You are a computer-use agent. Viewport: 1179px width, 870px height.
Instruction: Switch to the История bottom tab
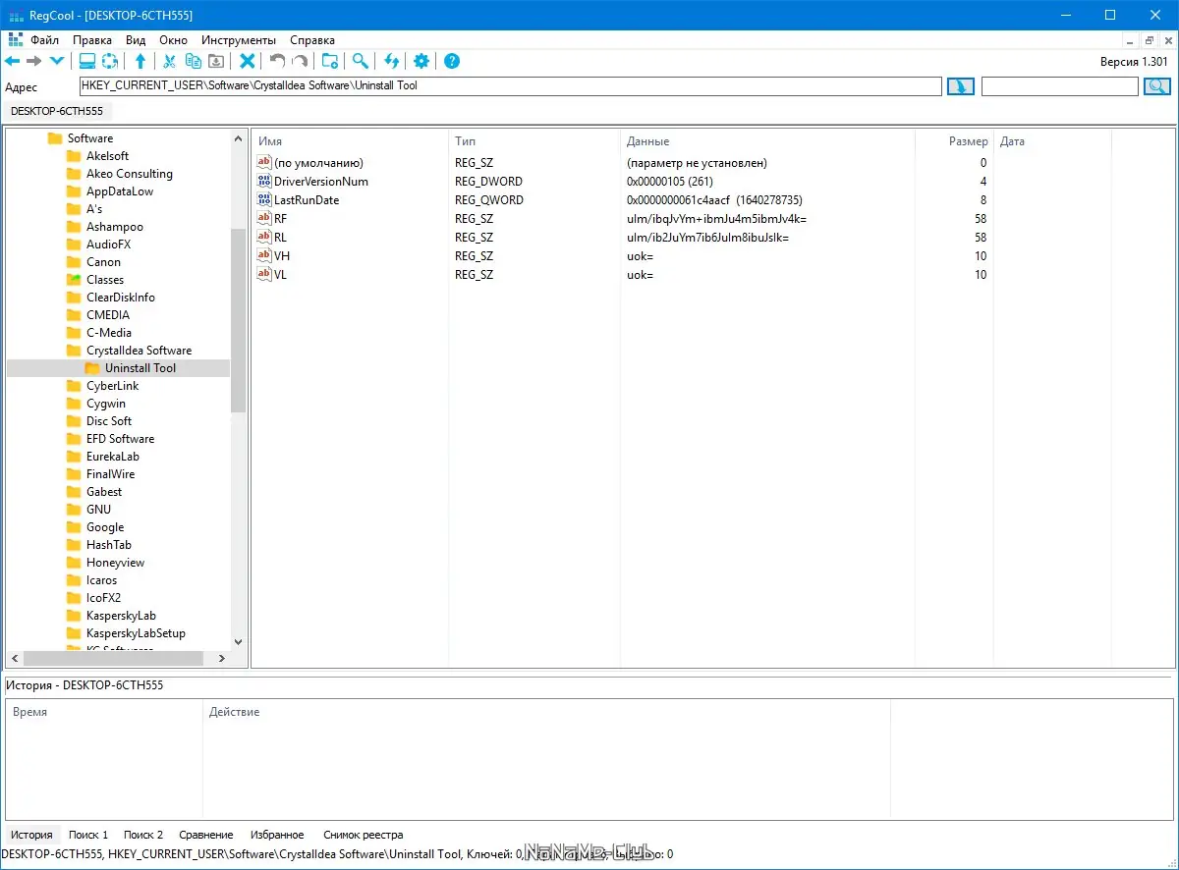click(x=31, y=835)
